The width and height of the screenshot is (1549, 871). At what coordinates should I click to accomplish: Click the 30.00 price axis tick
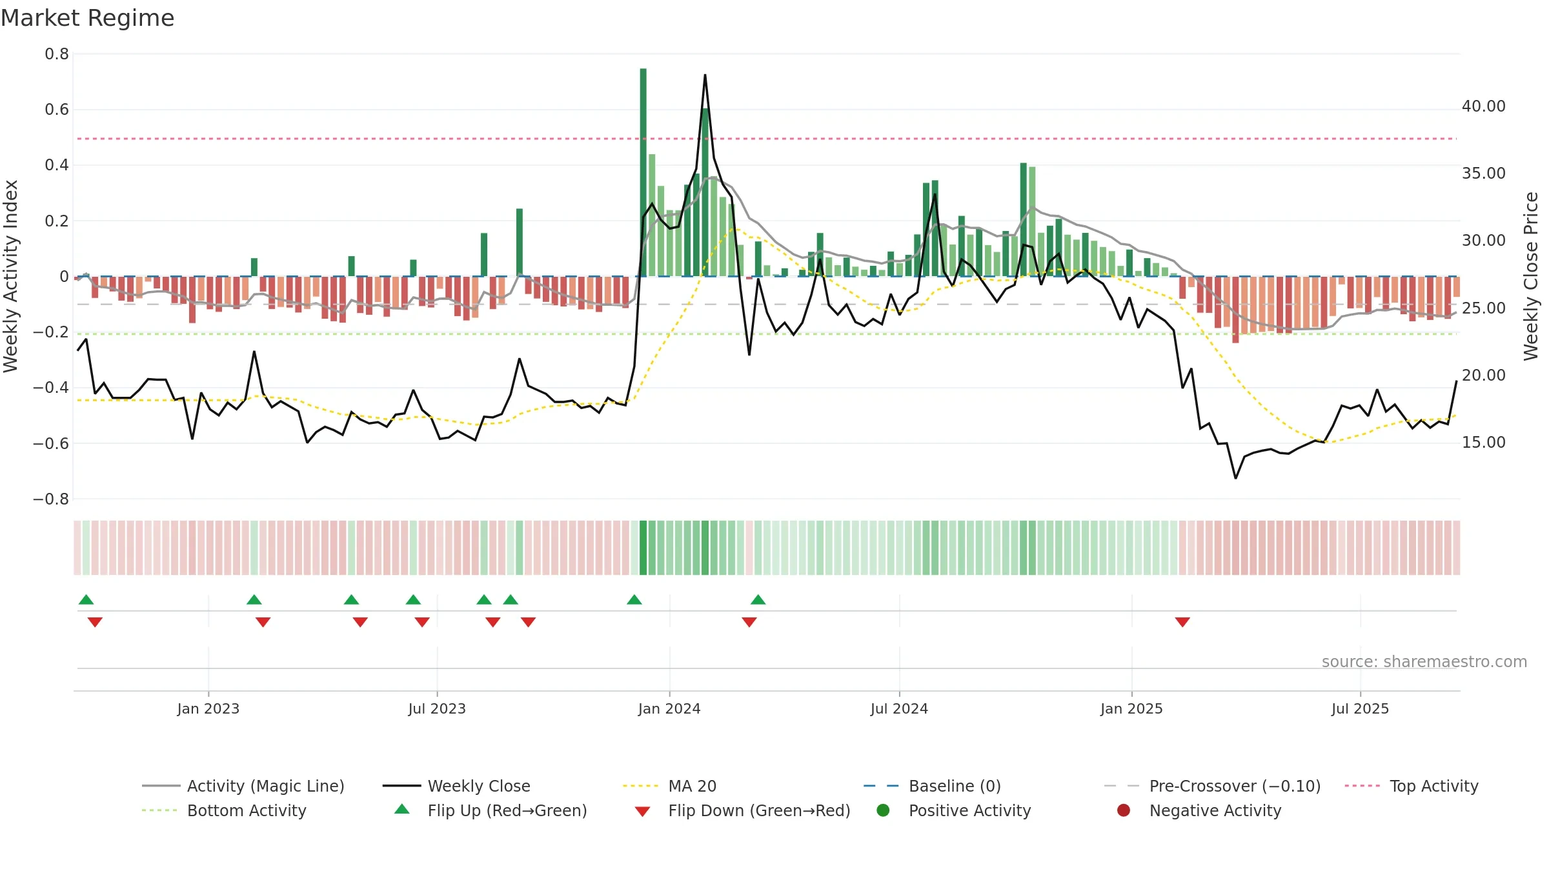pyautogui.click(x=1484, y=240)
